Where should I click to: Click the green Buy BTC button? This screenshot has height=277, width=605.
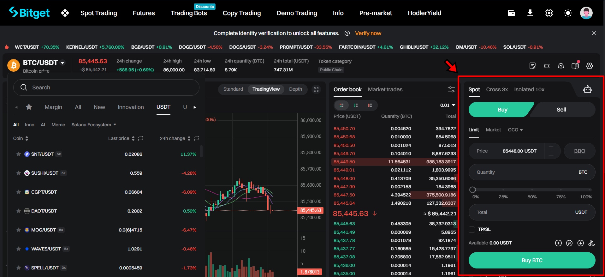[x=532, y=260]
